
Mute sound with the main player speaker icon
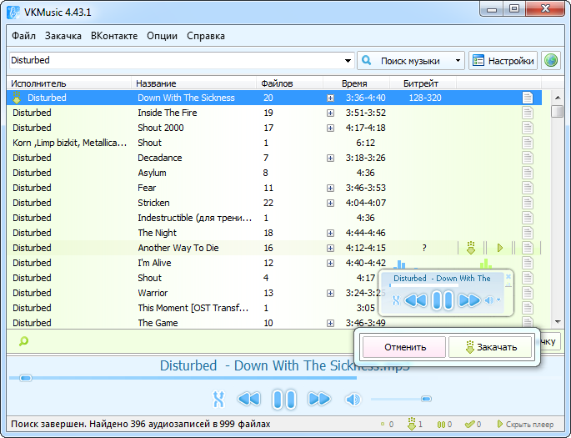tap(353, 400)
